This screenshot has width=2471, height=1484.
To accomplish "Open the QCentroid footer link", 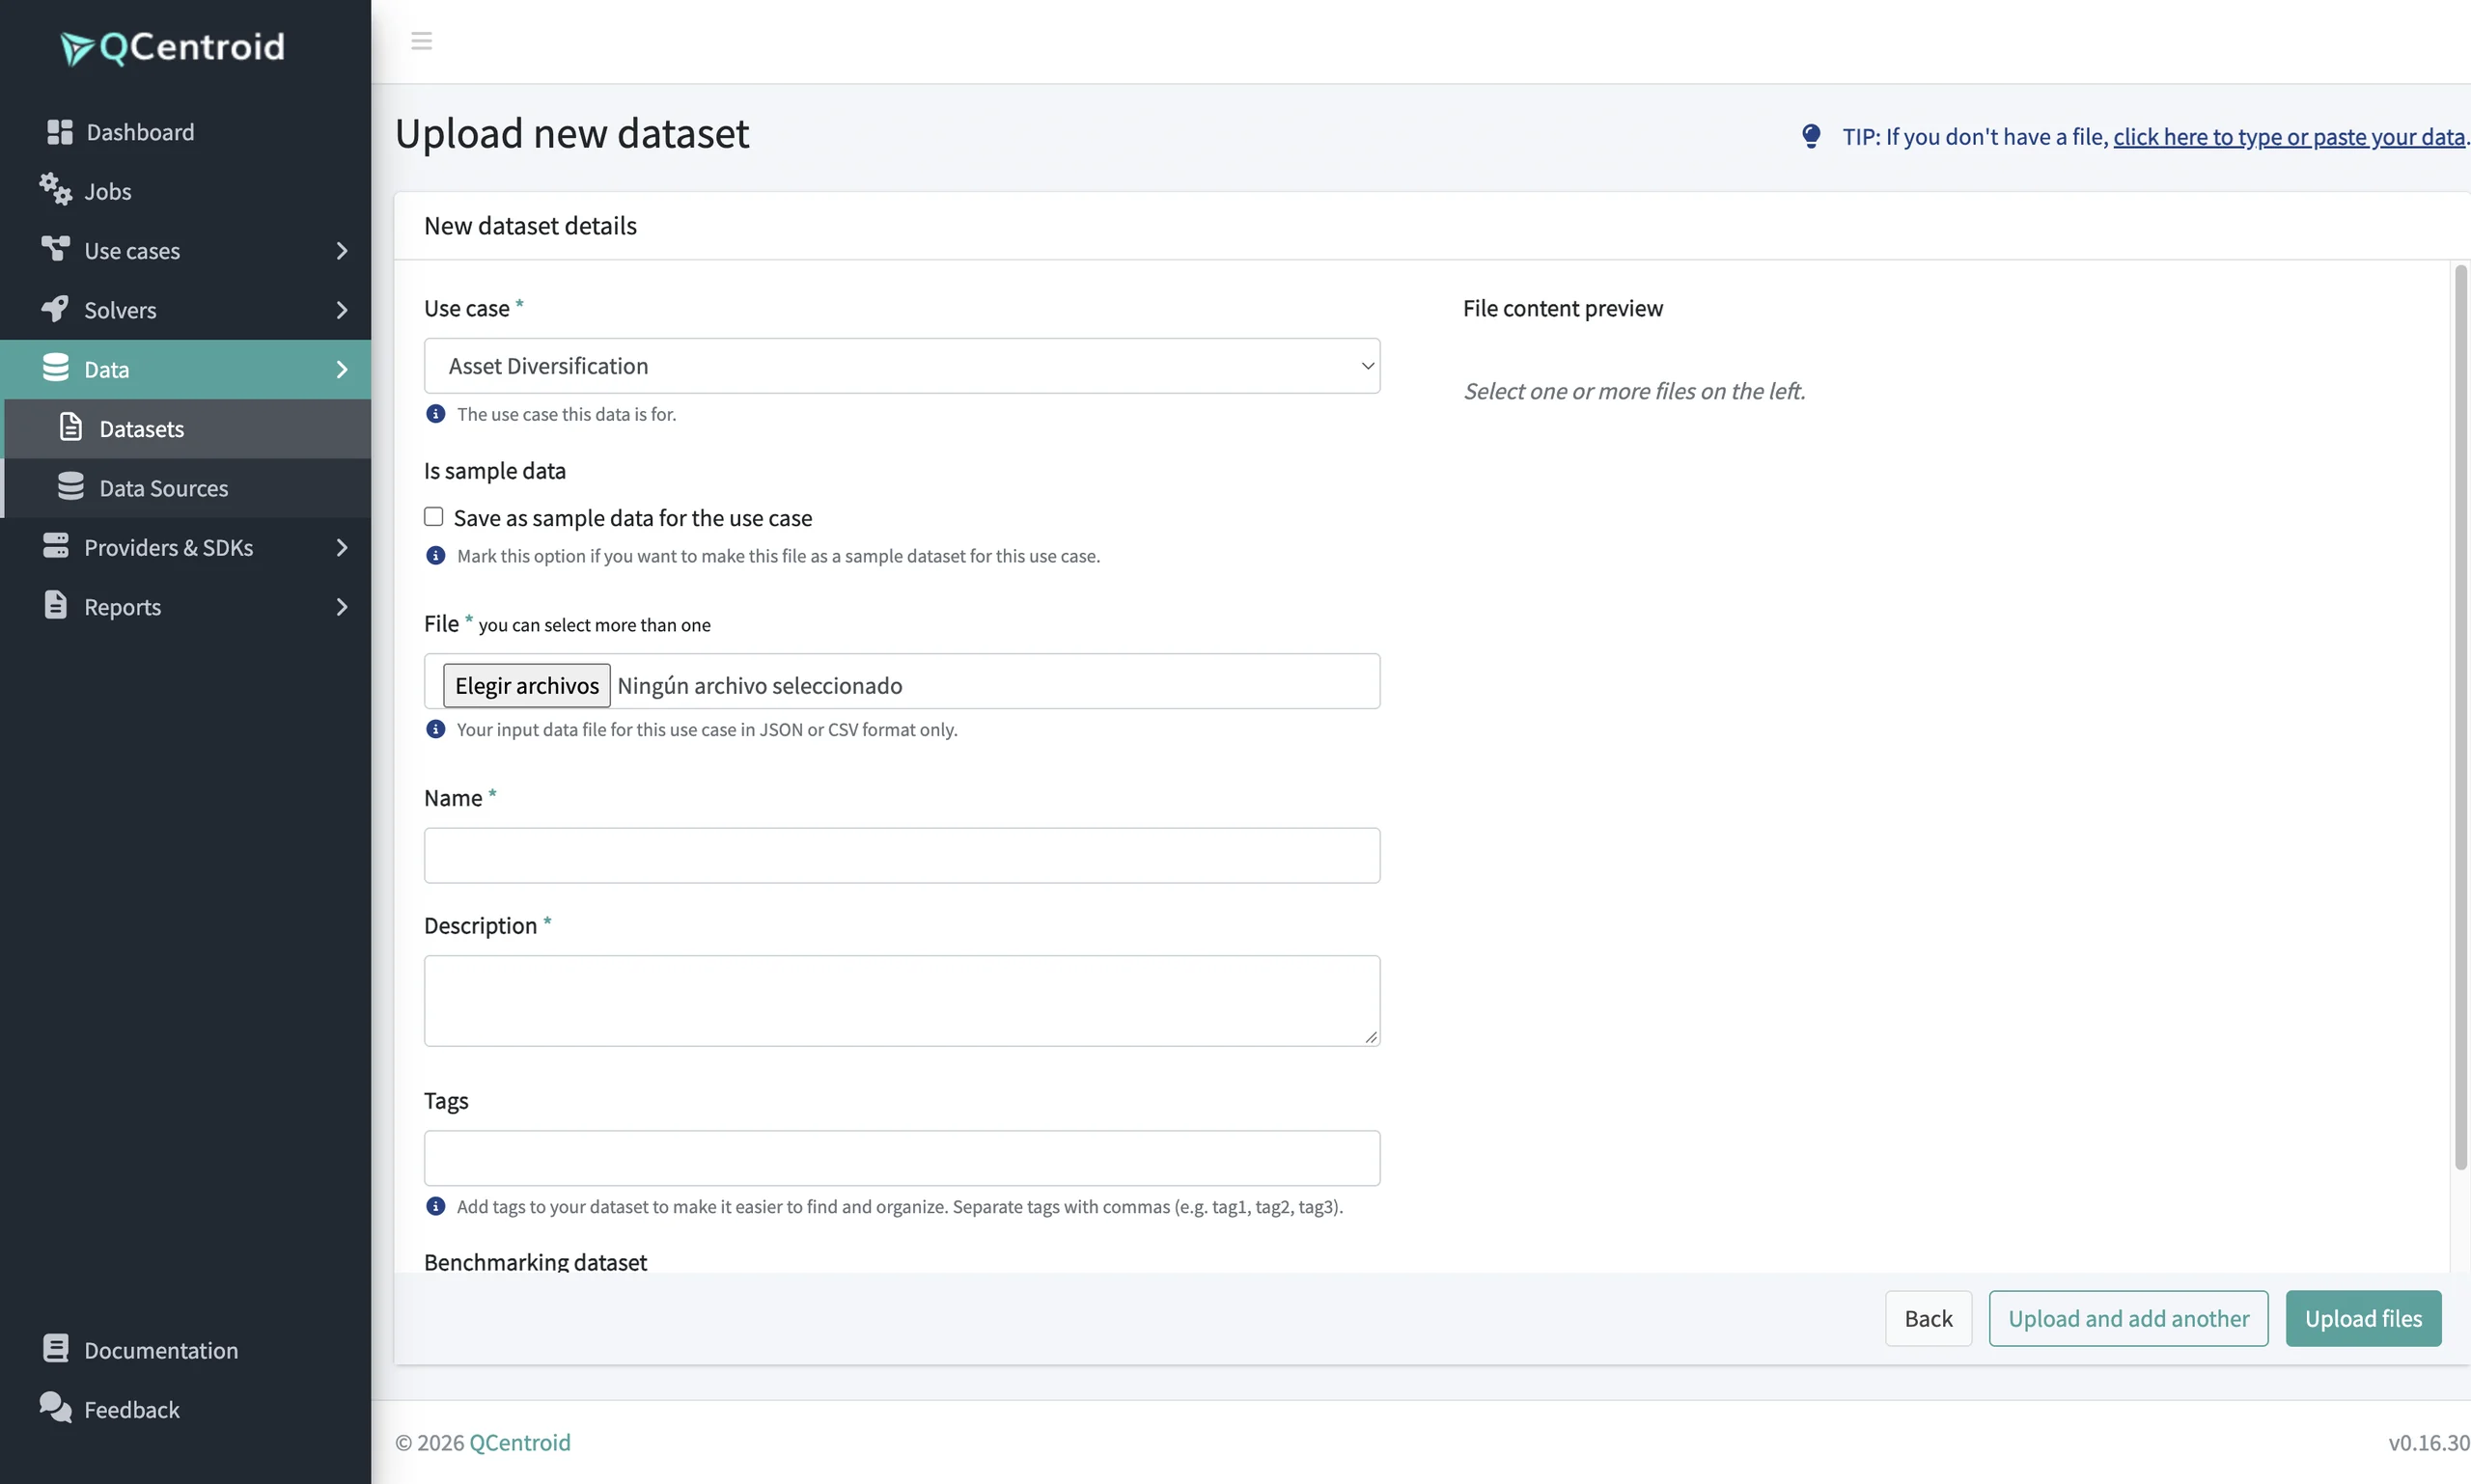I will pos(519,1442).
